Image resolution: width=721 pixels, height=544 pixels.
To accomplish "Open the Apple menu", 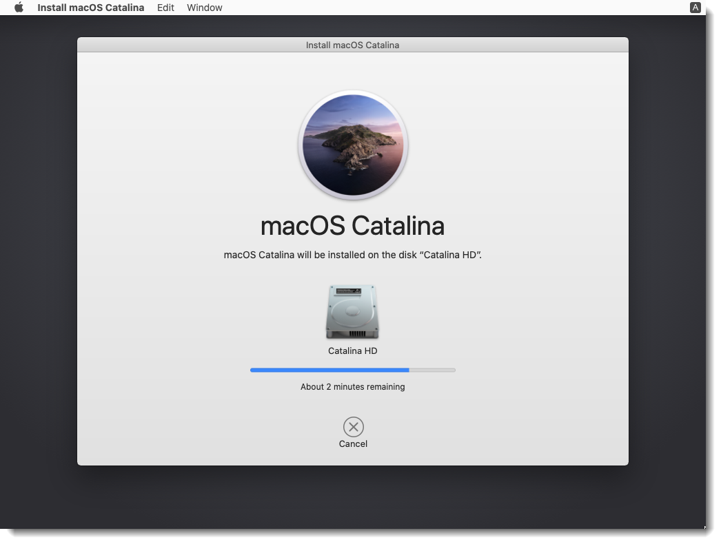I will click(x=19, y=8).
